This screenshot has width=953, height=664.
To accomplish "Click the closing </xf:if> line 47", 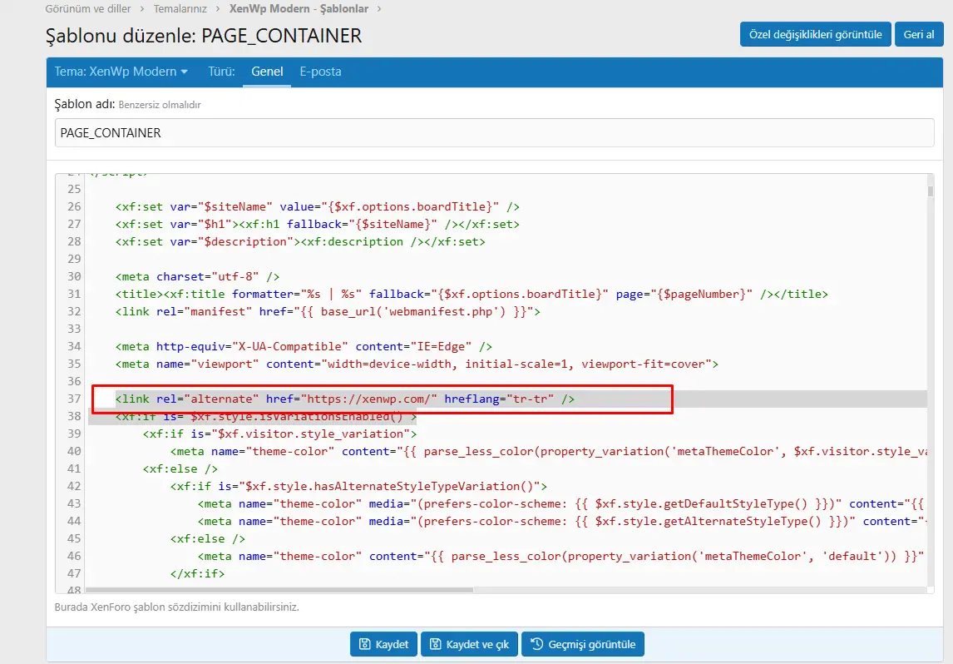I will (x=197, y=573).
